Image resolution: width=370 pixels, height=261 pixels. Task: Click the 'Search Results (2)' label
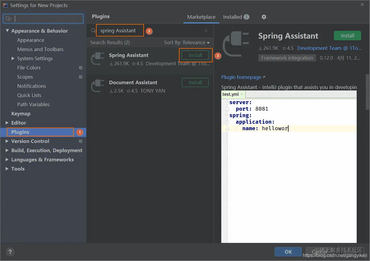pyautogui.click(x=110, y=42)
